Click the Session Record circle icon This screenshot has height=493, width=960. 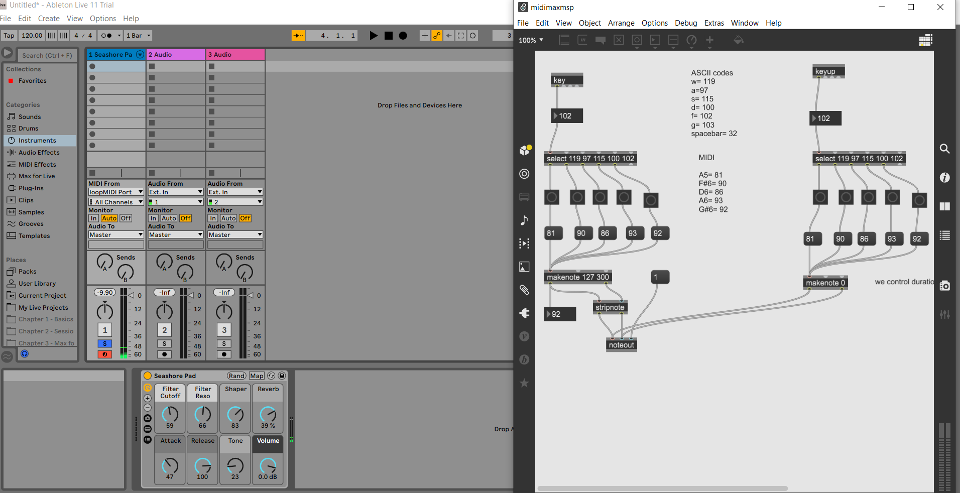point(473,36)
